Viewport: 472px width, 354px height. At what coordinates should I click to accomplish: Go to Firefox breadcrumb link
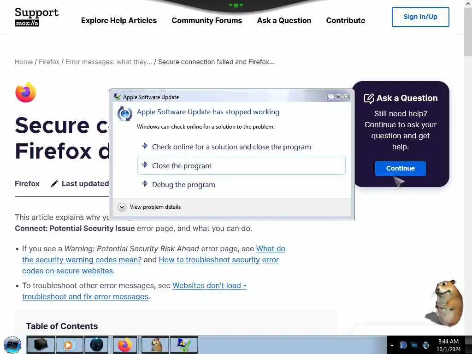click(x=49, y=62)
